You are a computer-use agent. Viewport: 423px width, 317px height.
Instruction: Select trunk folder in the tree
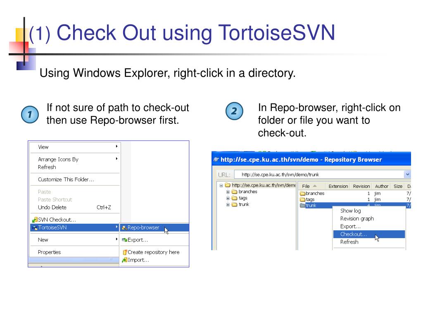coord(244,204)
